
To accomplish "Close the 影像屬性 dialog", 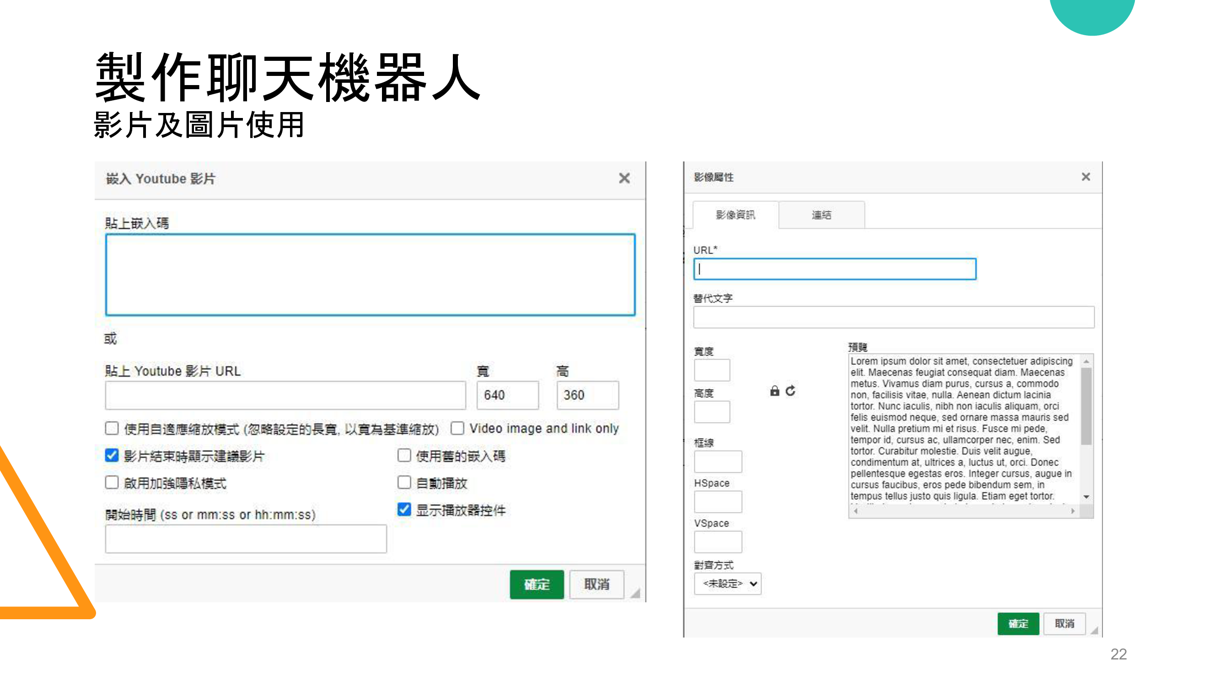I will [1086, 177].
